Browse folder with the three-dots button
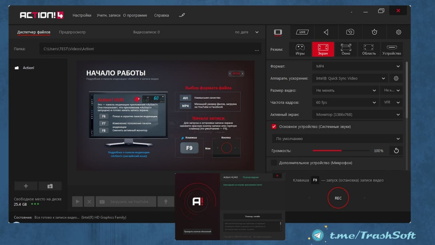 [x=257, y=50]
